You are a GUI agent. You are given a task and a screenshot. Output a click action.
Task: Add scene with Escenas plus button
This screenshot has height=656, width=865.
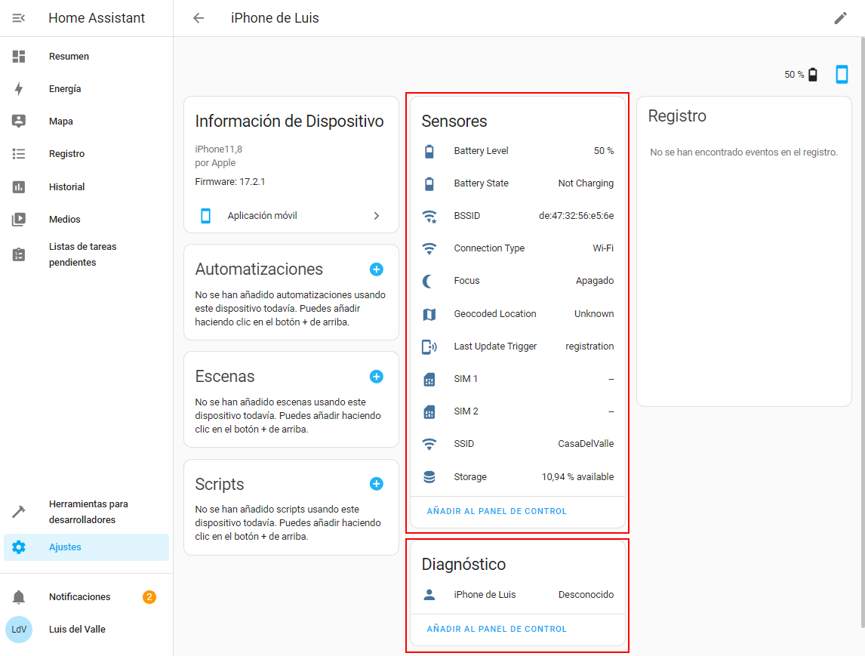click(x=376, y=376)
